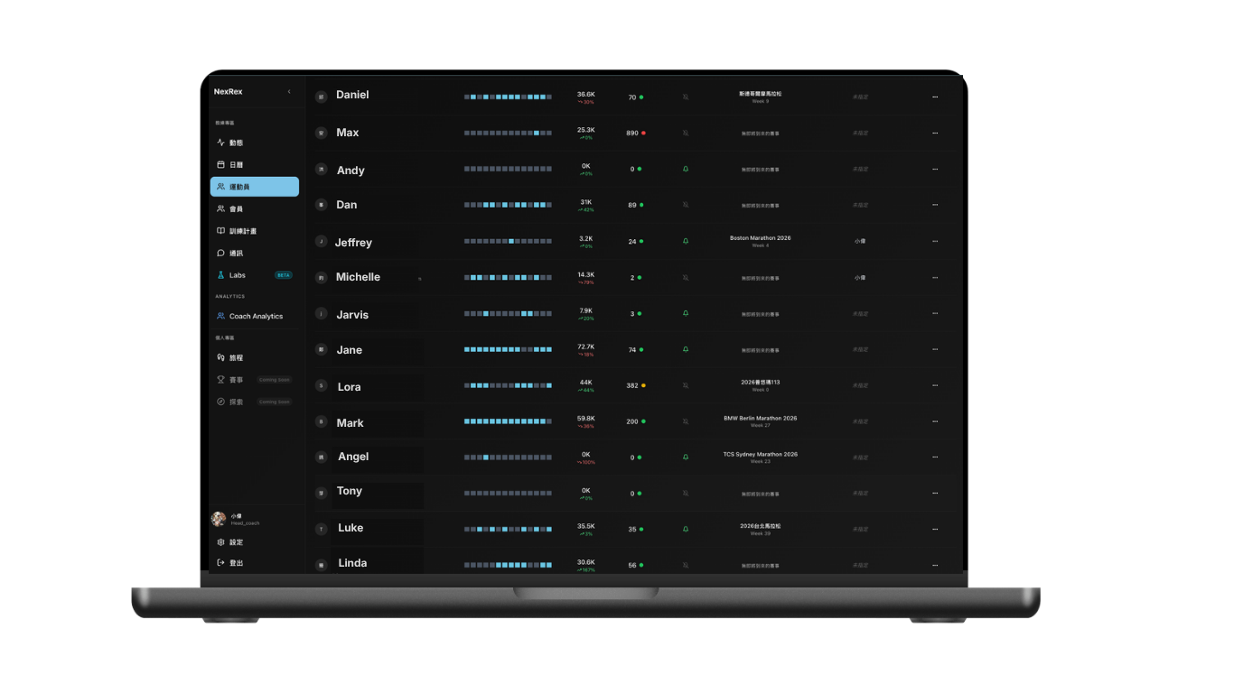Toggle Angel's green notification bell
Viewport: 1234px width, 693px height.
tap(686, 457)
